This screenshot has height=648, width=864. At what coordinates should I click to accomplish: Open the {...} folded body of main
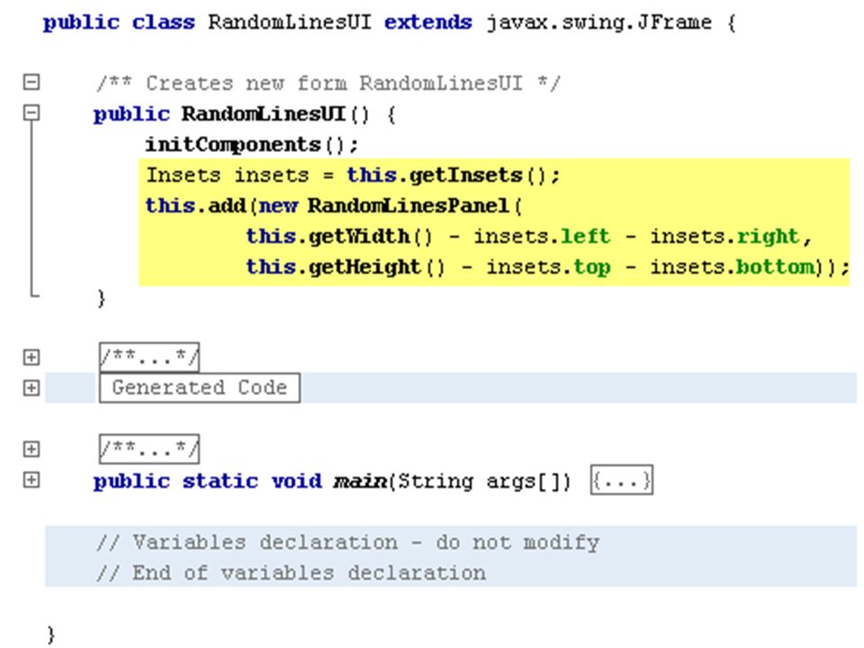click(x=622, y=480)
